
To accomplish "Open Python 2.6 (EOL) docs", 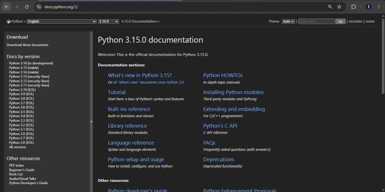I will 21,143.
